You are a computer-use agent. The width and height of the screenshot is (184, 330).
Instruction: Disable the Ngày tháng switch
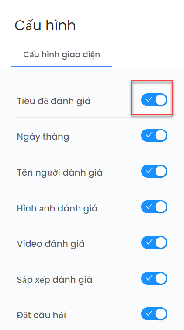pyautogui.click(x=154, y=136)
